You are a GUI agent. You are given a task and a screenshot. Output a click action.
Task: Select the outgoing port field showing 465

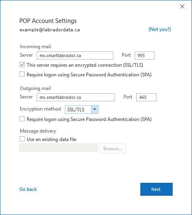(146, 97)
